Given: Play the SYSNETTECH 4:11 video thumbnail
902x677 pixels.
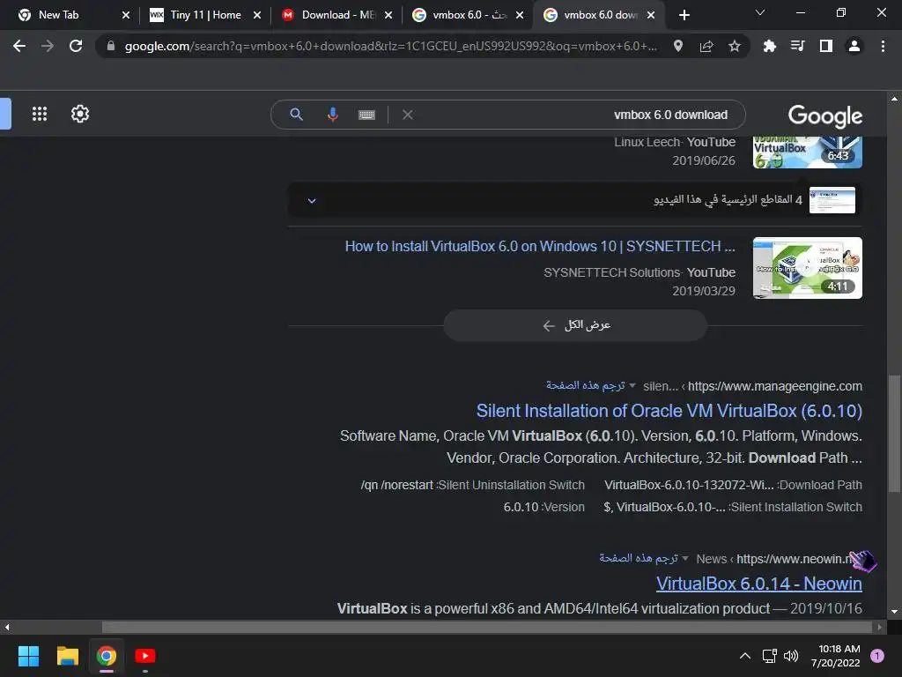Looking at the screenshot, I should coord(807,268).
